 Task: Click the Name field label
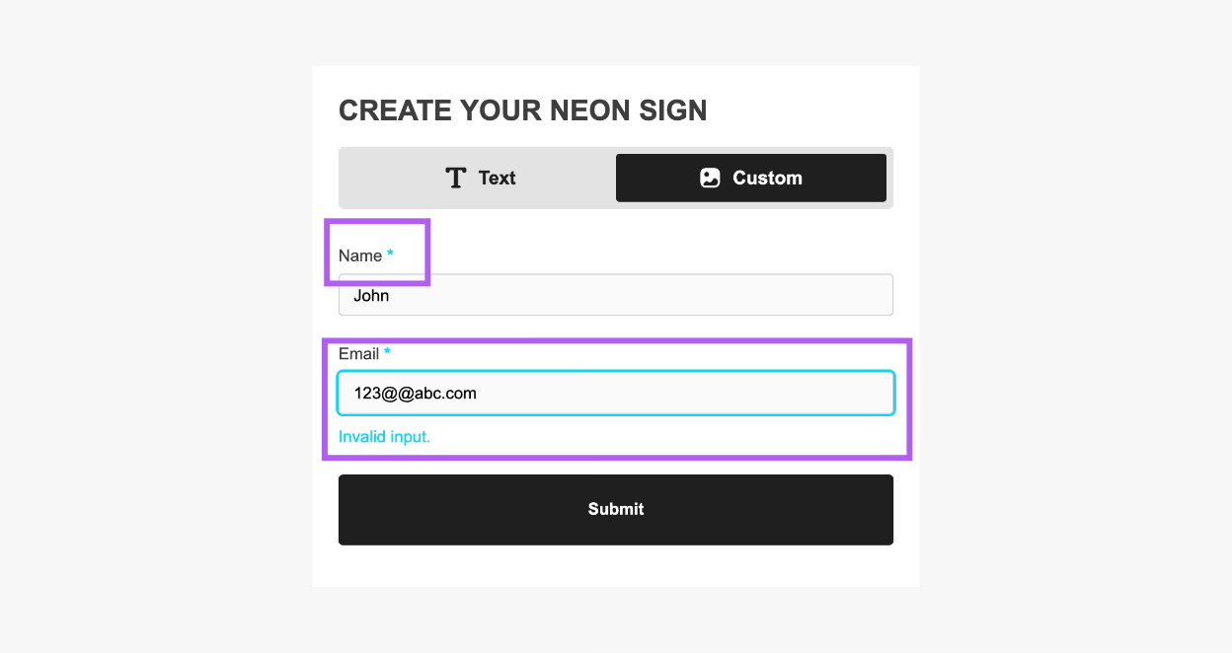click(359, 255)
